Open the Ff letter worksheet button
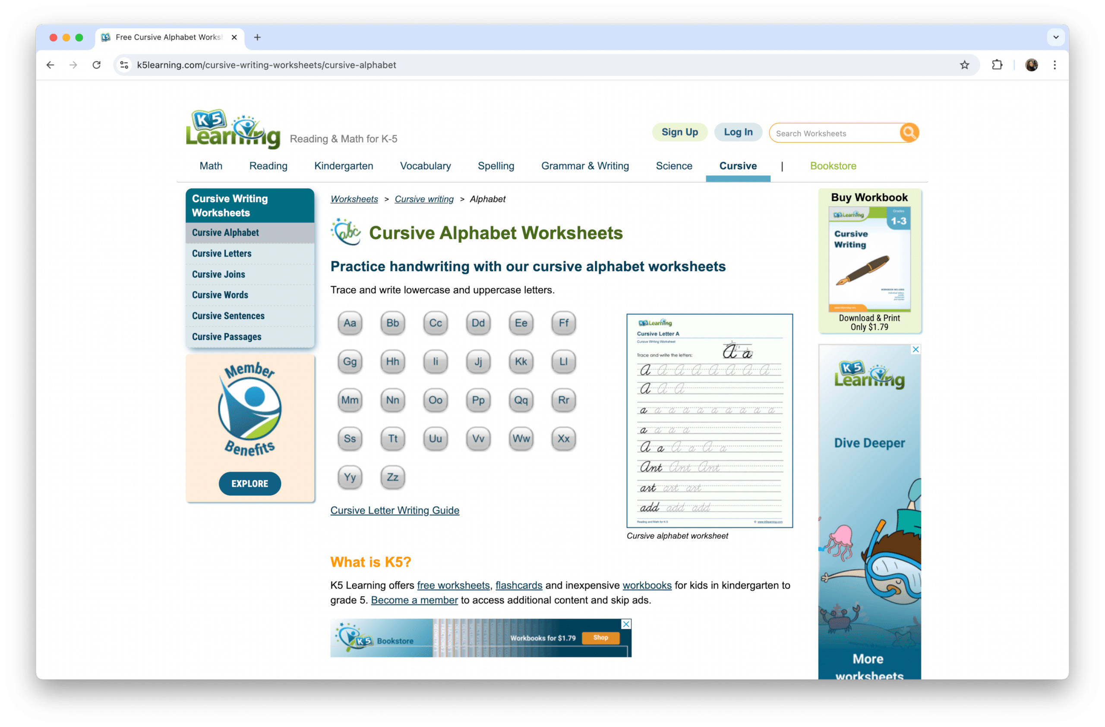This screenshot has height=727, width=1105. click(563, 323)
